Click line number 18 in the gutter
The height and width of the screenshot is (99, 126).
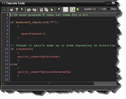click(x=7, y=79)
